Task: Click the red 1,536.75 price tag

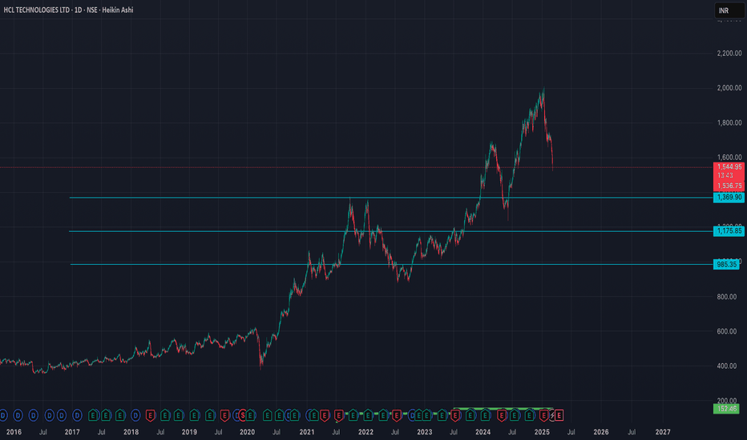Action: tap(729, 186)
